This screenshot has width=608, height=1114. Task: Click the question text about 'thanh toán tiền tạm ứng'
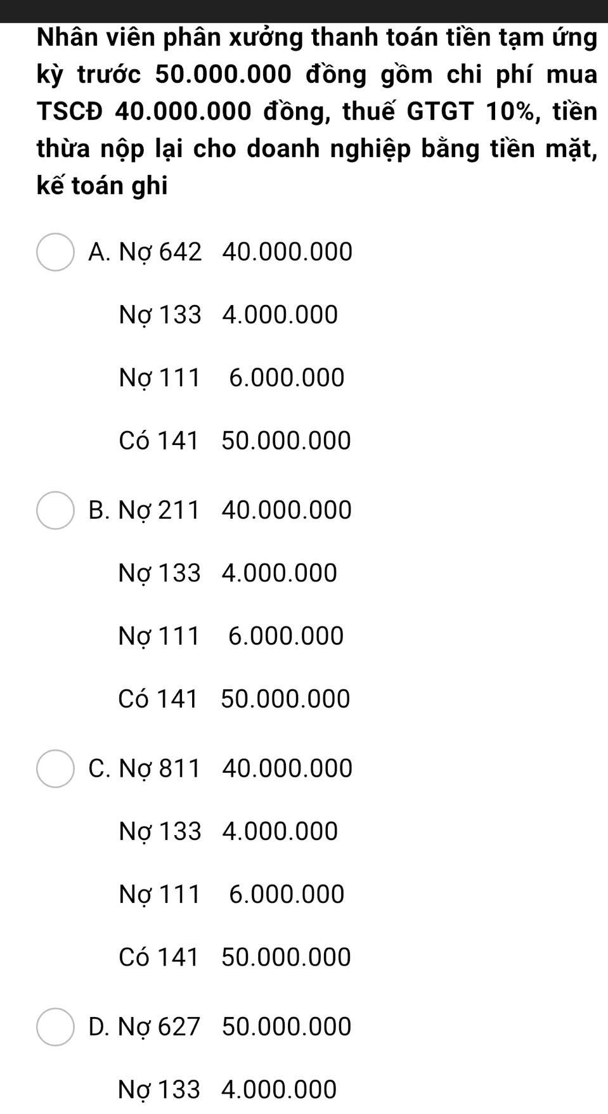[x=317, y=112]
